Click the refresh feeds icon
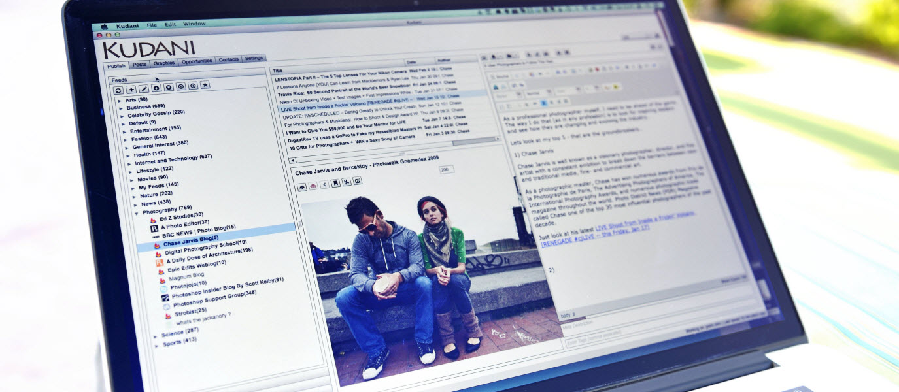Image resolution: width=899 pixels, height=392 pixels. 118,90
